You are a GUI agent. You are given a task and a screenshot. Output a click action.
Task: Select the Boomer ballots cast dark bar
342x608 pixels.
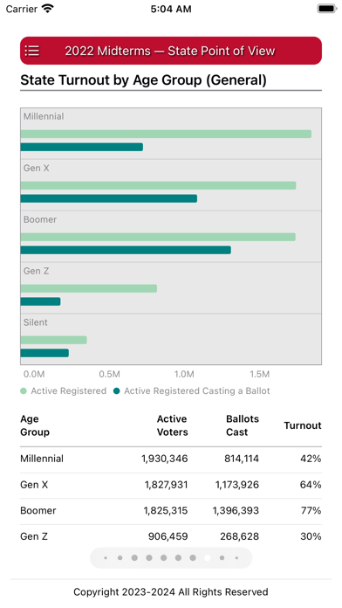tap(126, 250)
